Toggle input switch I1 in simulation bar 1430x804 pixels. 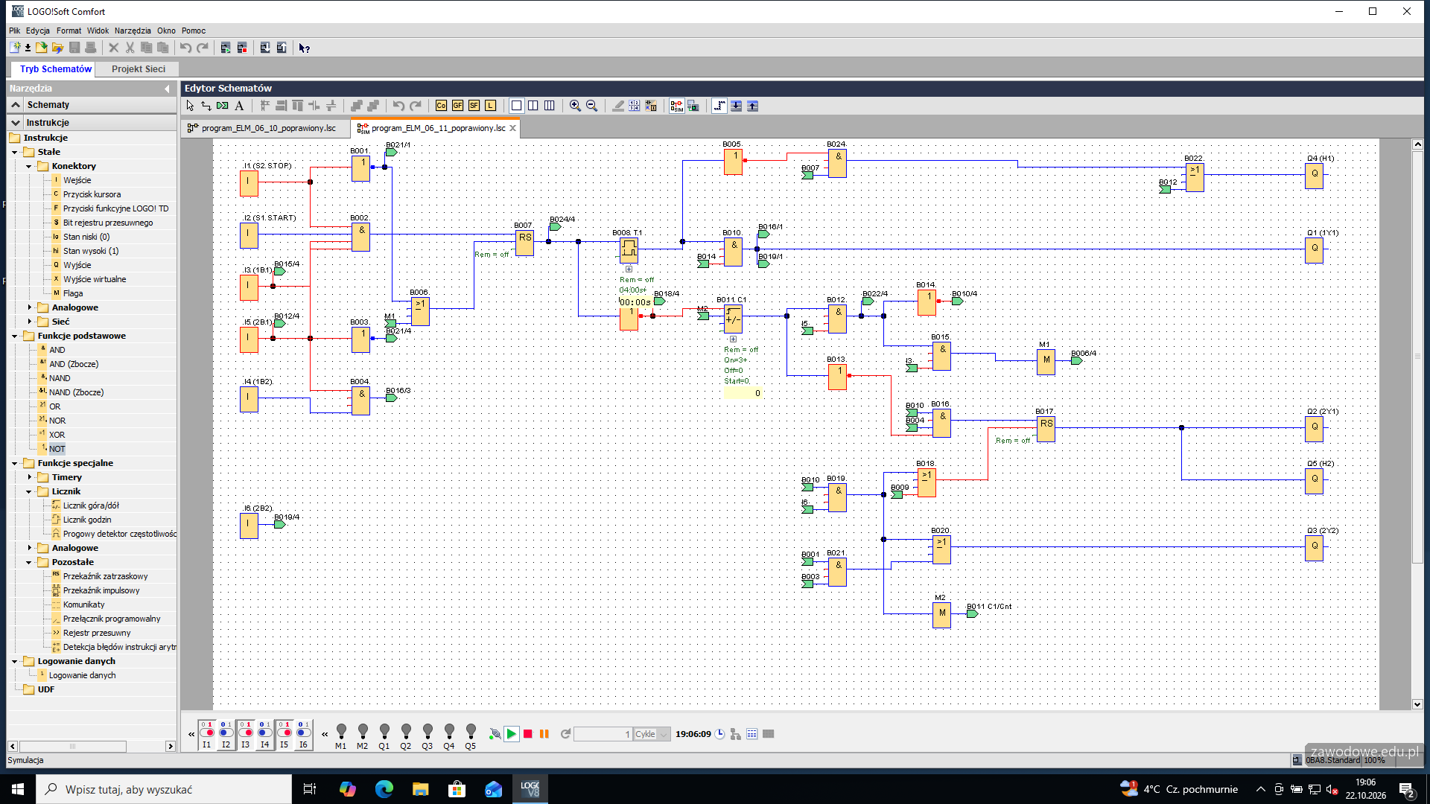(x=206, y=734)
